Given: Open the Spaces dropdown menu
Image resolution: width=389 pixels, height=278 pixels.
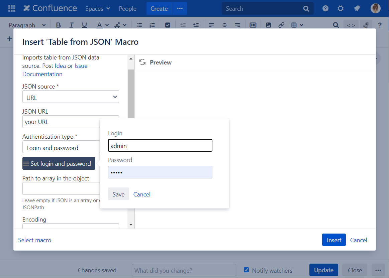Looking at the screenshot, I should point(97,9).
